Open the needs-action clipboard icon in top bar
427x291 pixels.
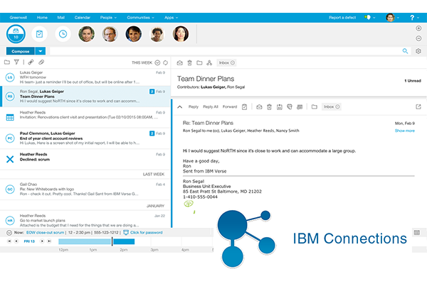coord(39,34)
